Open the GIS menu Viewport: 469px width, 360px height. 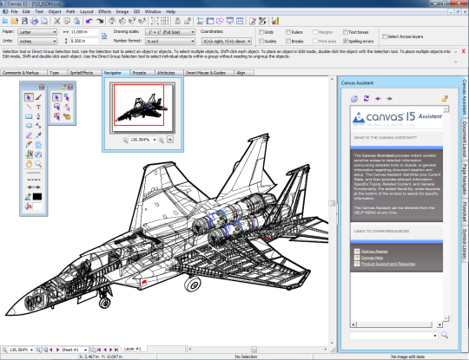tap(136, 11)
